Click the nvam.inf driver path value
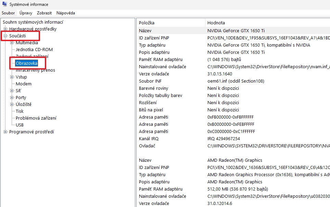 click(268, 66)
